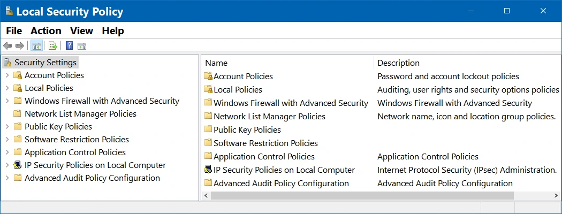Click the Security Settings root node icon
Viewport: 562px width, 214px height.
point(8,63)
